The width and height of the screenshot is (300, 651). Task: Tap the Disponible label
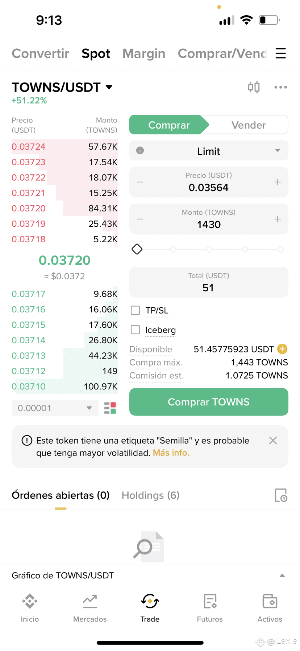[x=151, y=349]
